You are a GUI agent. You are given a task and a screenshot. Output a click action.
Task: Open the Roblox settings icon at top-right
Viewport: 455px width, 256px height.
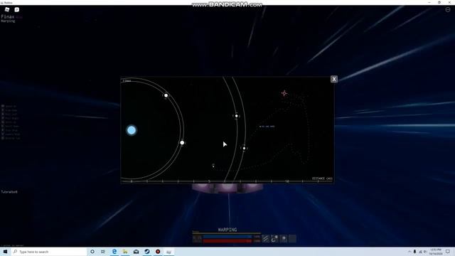click(x=448, y=9)
